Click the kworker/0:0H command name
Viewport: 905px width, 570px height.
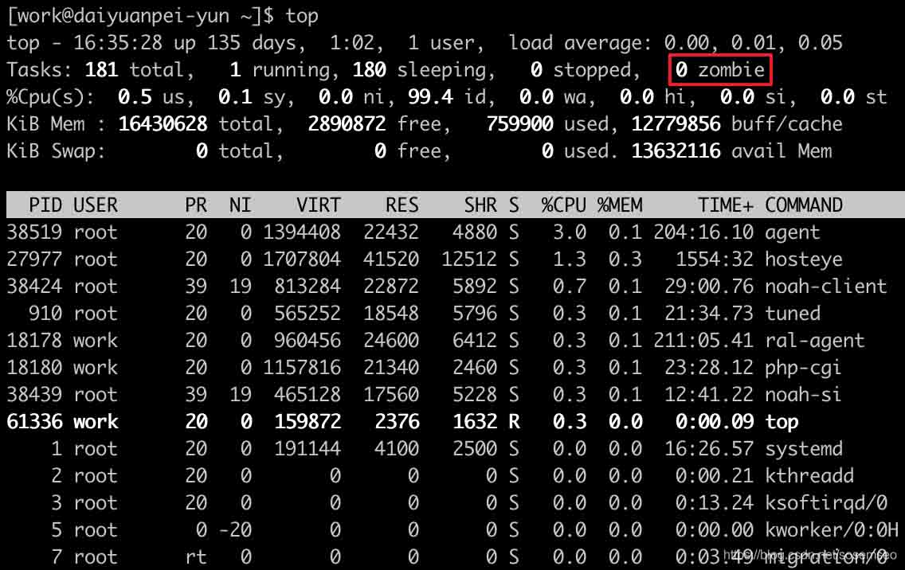pyautogui.click(x=832, y=530)
